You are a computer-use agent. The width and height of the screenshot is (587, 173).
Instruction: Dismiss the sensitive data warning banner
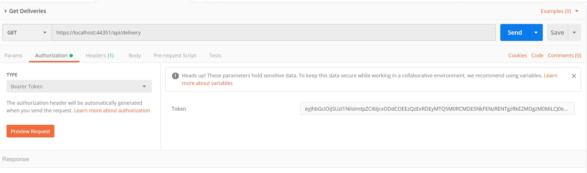pyautogui.click(x=574, y=76)
